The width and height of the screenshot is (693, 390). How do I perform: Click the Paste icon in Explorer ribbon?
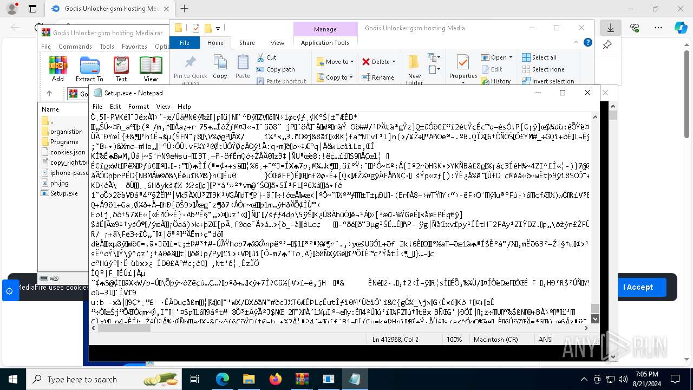[x=243, y=67]
